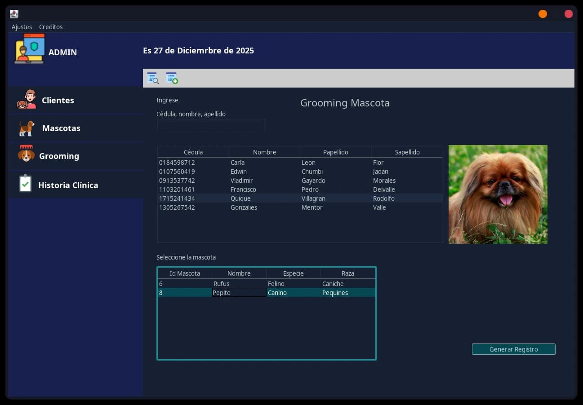
Task: Click the Cédula, nombre, apellido search field
Action: click(x=211, y=125)
